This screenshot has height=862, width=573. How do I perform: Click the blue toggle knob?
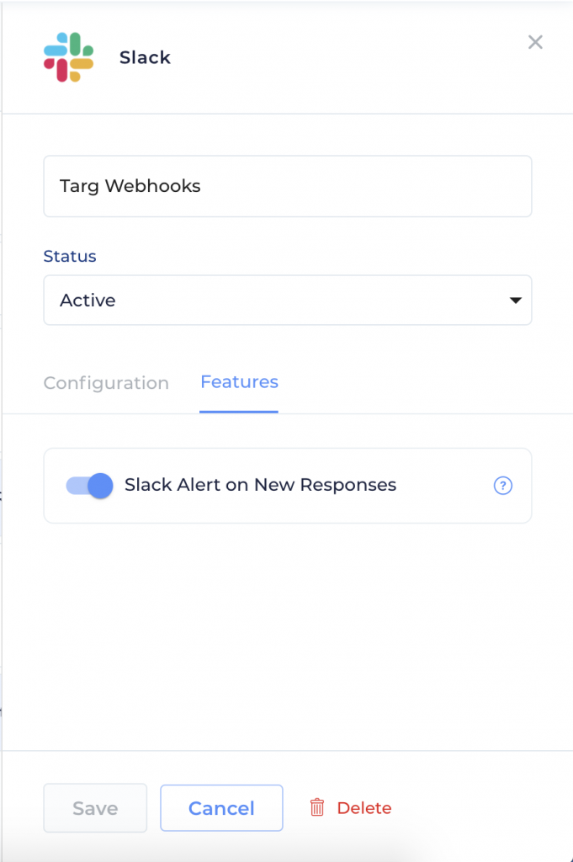tap(100, 486)
